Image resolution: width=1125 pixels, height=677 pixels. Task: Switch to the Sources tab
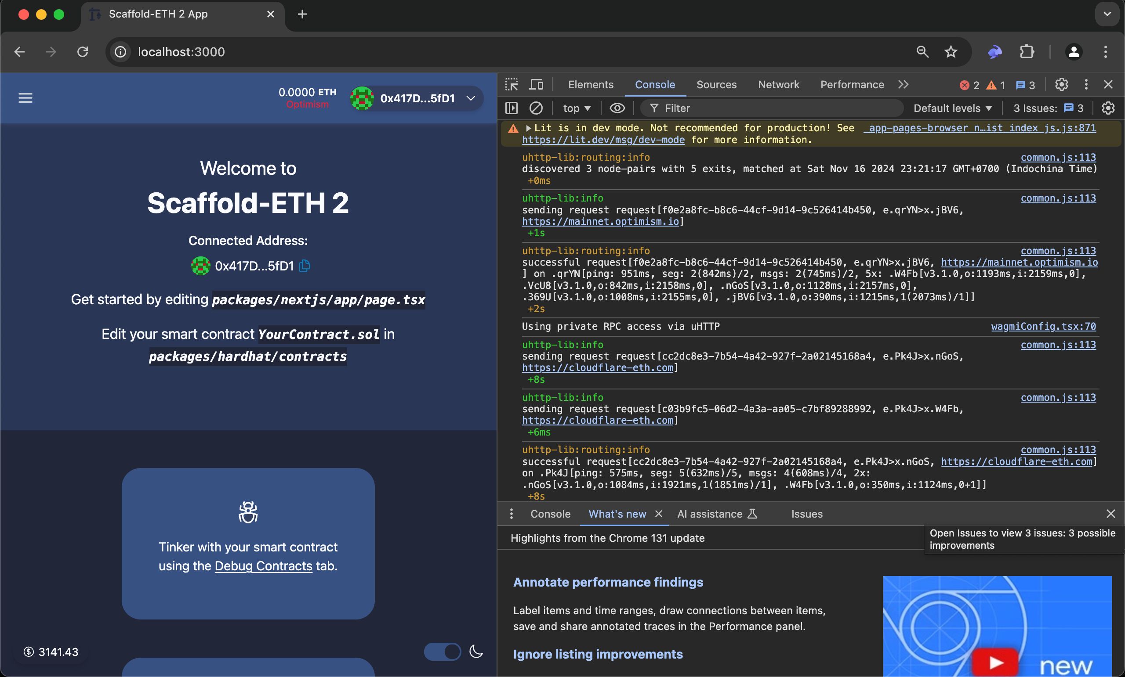(716, 84)
